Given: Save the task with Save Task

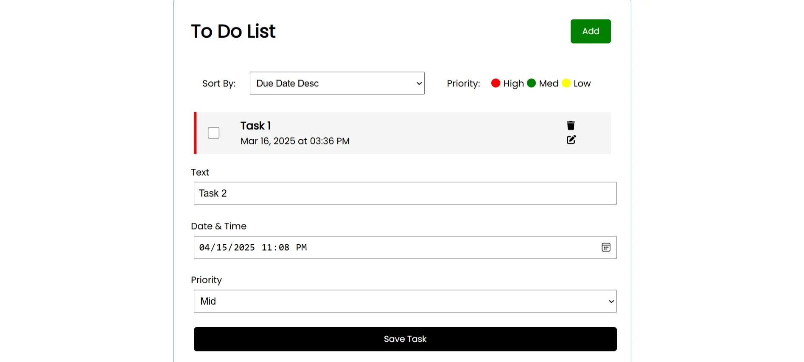Looking at the screenshot, I should click(405, 339).
